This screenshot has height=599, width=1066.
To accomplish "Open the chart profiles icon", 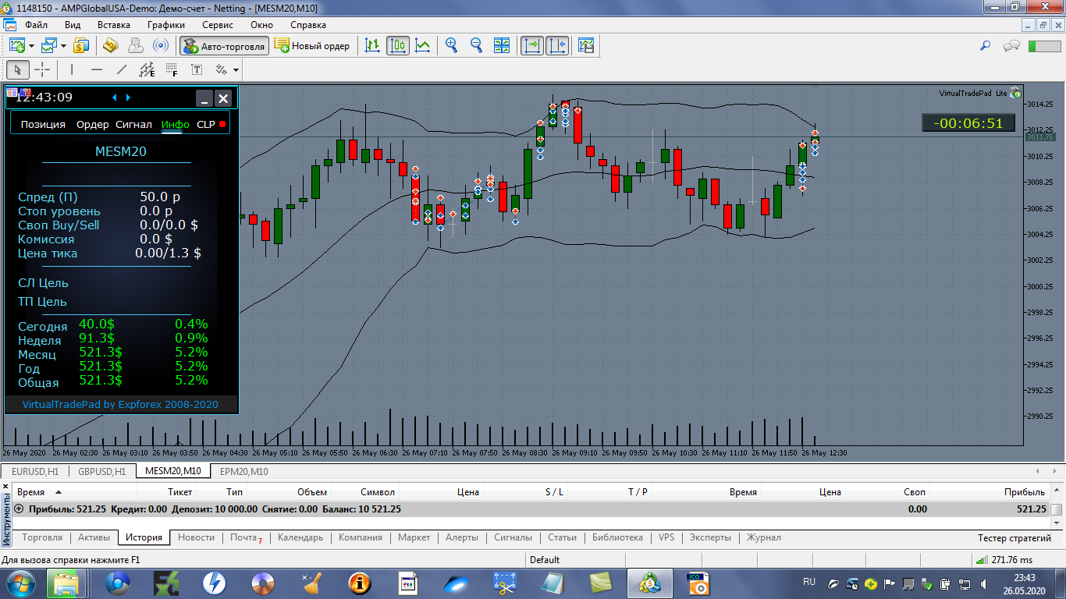I will point(50,46).
